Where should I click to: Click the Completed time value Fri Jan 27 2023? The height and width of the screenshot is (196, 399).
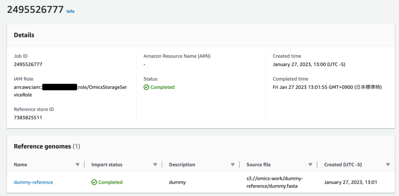pos(327,87)
